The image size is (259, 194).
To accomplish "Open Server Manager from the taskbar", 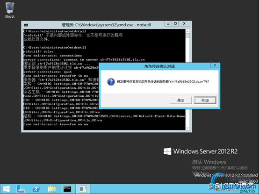I will (21, 189).
